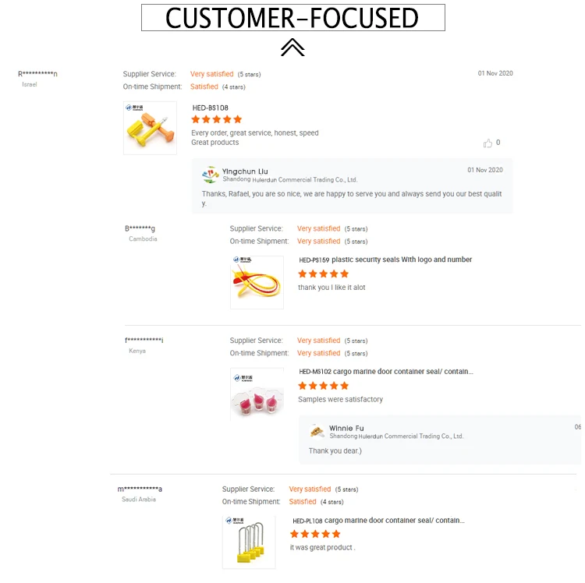Screen dimensions: 585x583
Task: Click company name under Yingchun Liu
Action: pyautogui.click(x=289, y=179)
